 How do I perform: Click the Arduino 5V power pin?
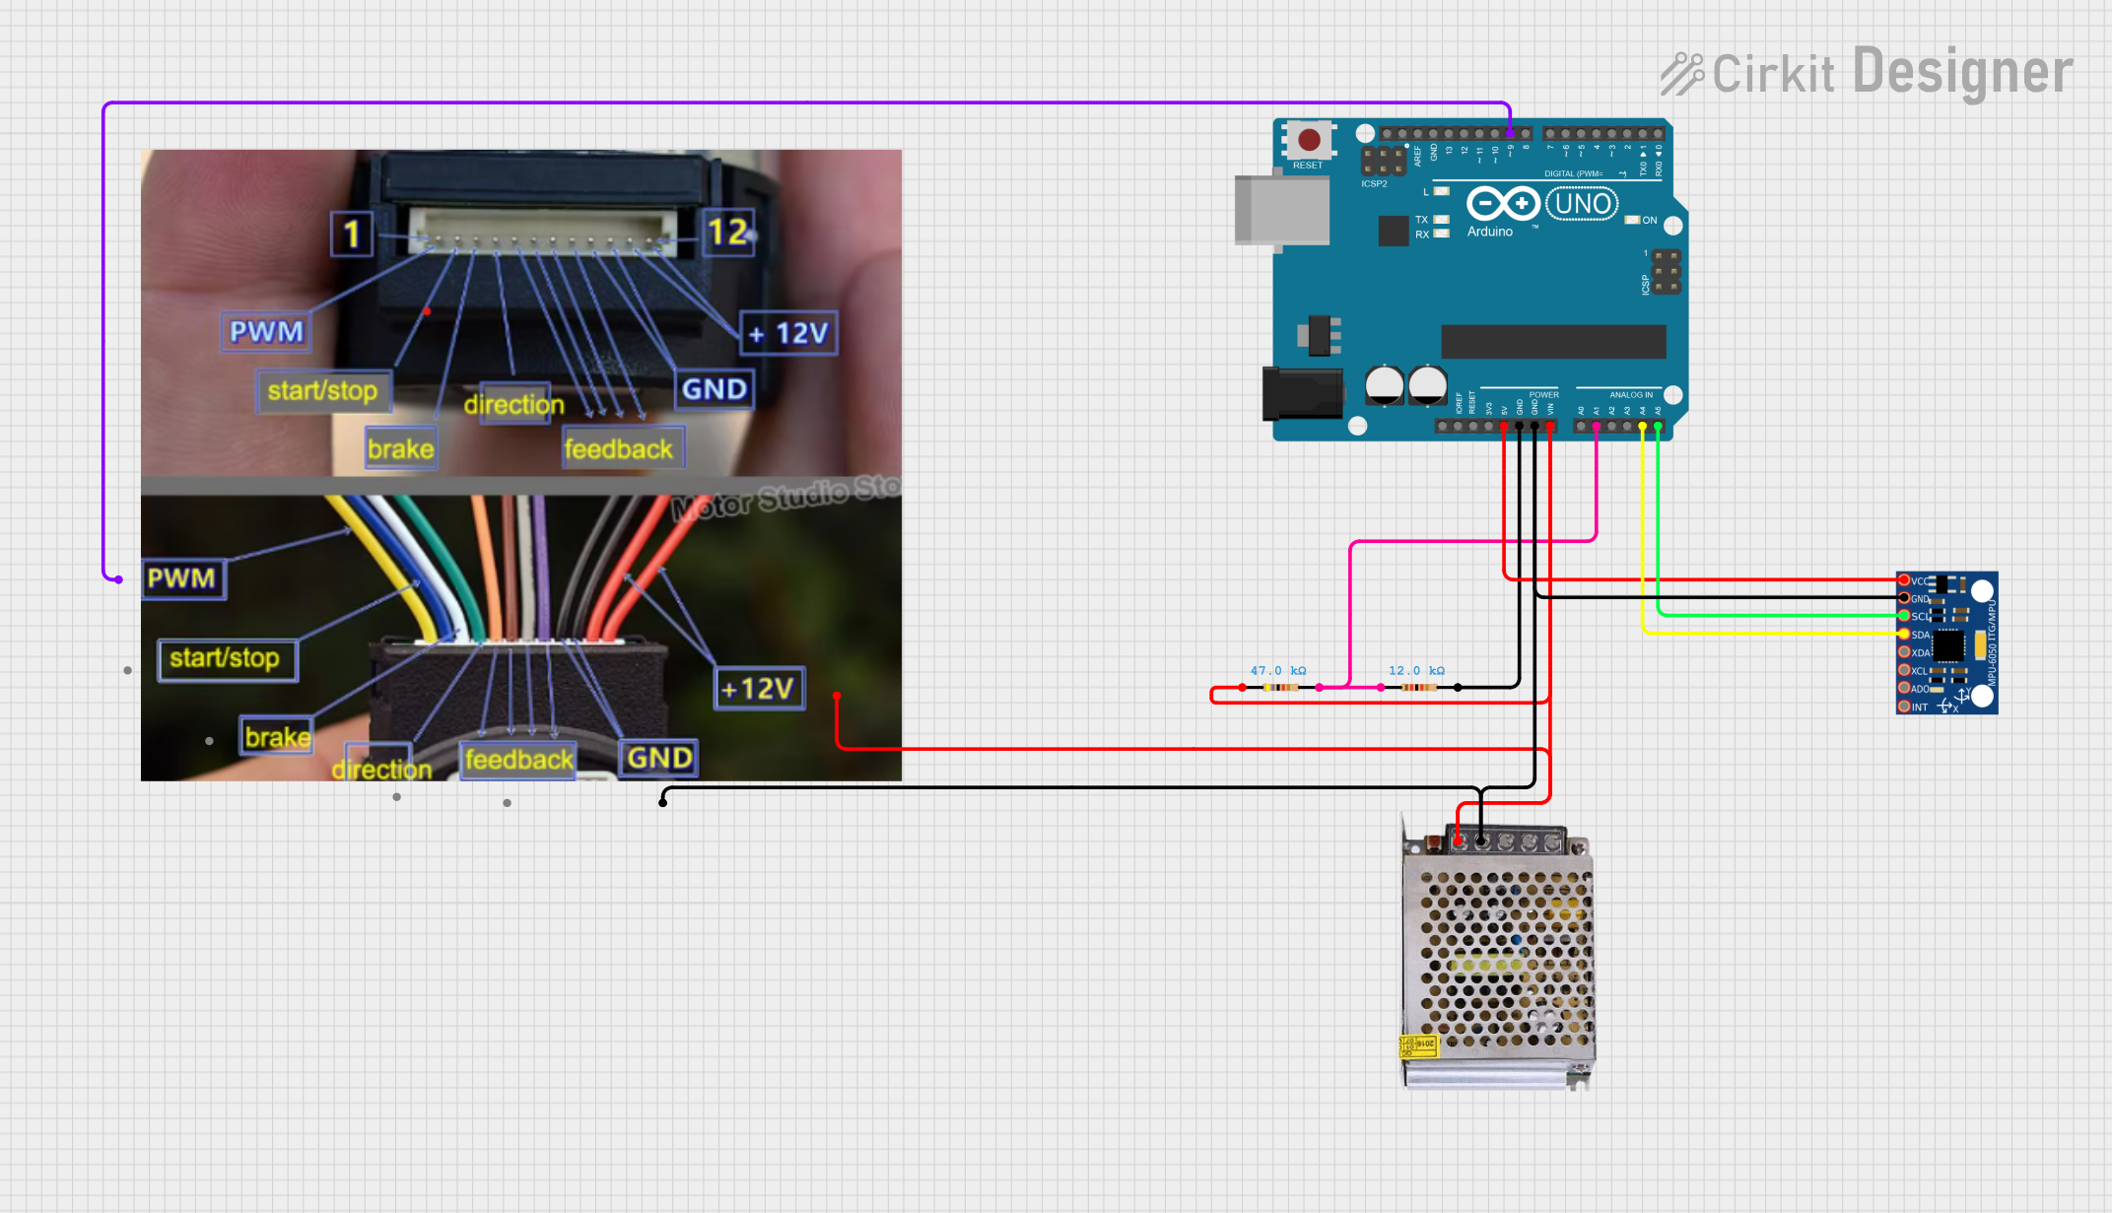tap(1504, 426)
